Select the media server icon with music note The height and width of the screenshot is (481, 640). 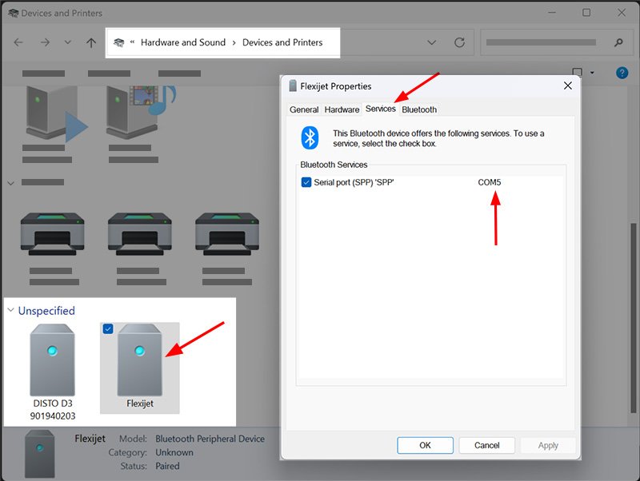point(141,111)
